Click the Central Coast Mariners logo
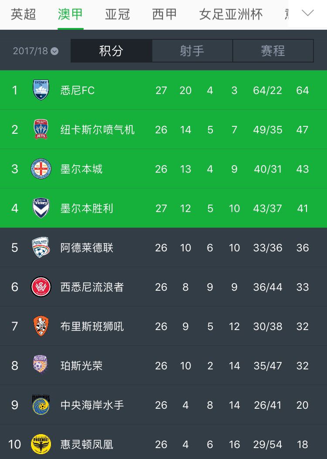The height and width of the screenshot is (459, 327). pos(41,405)
